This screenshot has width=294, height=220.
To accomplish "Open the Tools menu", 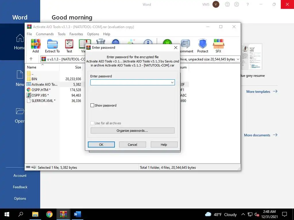I will click(61, 34).
